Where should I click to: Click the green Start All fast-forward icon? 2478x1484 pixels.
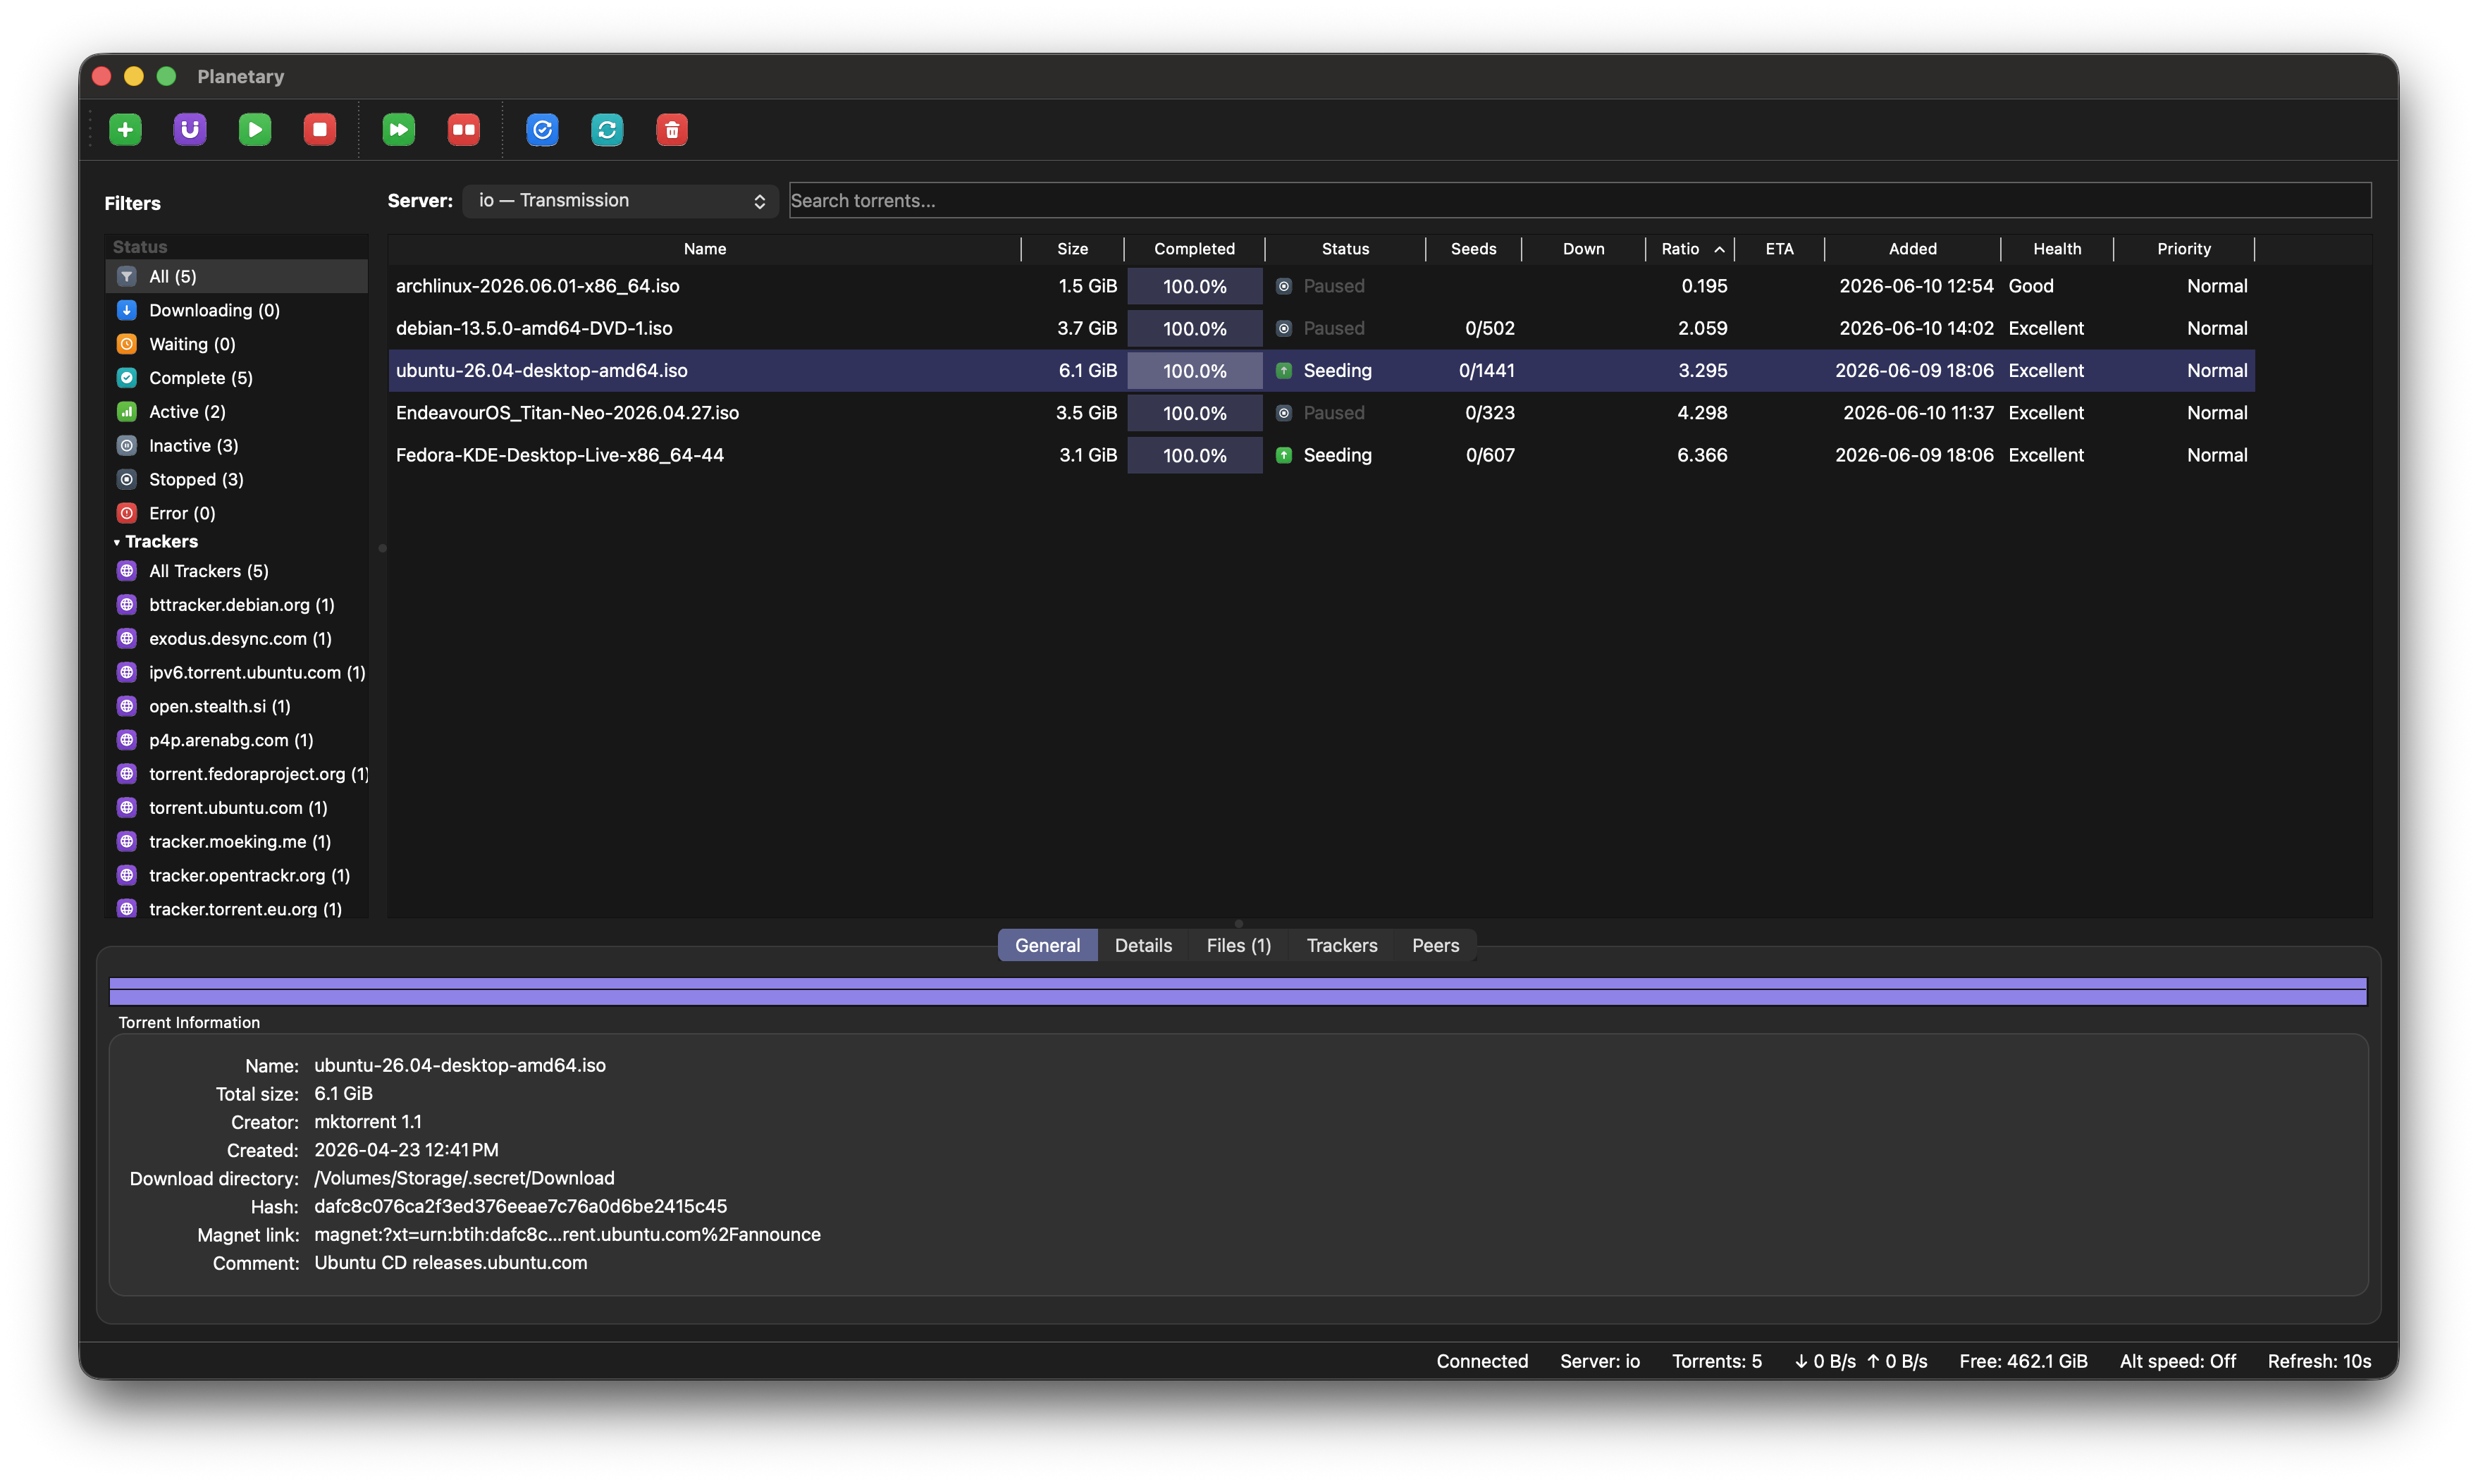click(399, 129)
